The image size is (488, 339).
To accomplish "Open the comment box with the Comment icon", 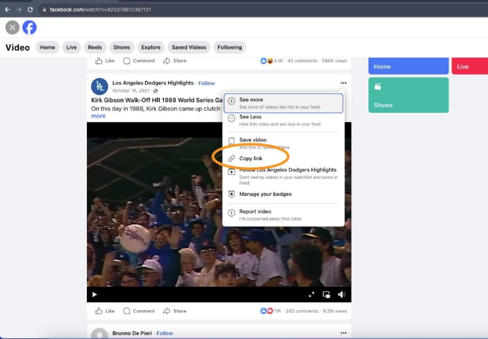I will pos(139,311).
